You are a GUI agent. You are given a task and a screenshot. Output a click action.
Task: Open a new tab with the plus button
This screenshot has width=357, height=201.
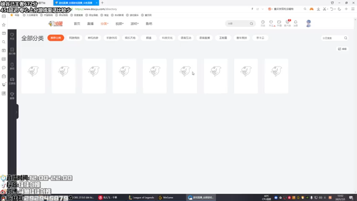pos(102,3)
